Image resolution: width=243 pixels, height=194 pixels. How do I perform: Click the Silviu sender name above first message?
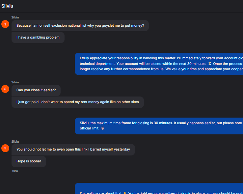[x=15, y=17]
